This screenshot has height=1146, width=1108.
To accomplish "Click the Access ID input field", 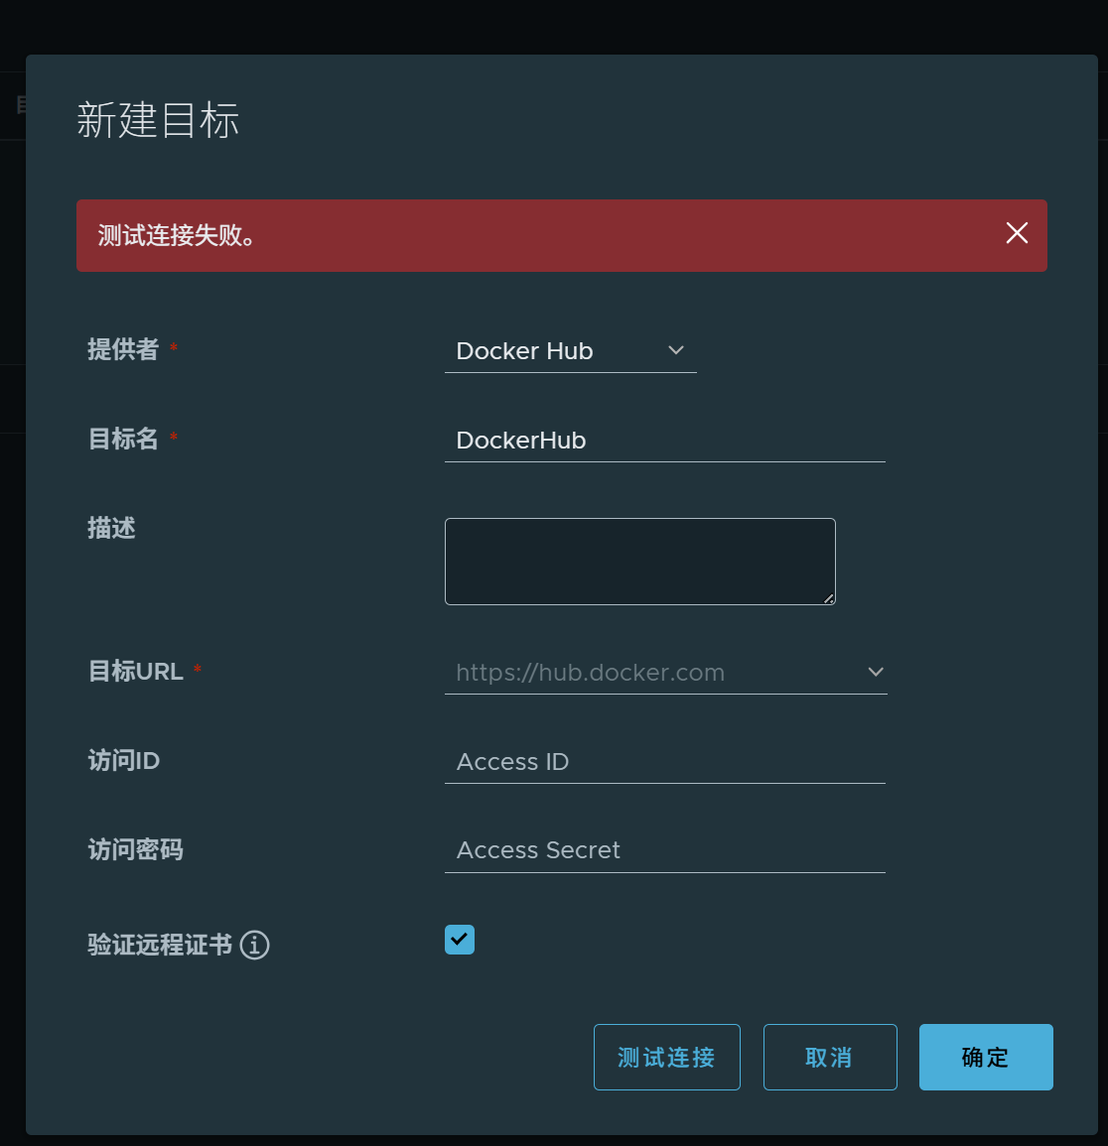I will [x=665, y=761].
